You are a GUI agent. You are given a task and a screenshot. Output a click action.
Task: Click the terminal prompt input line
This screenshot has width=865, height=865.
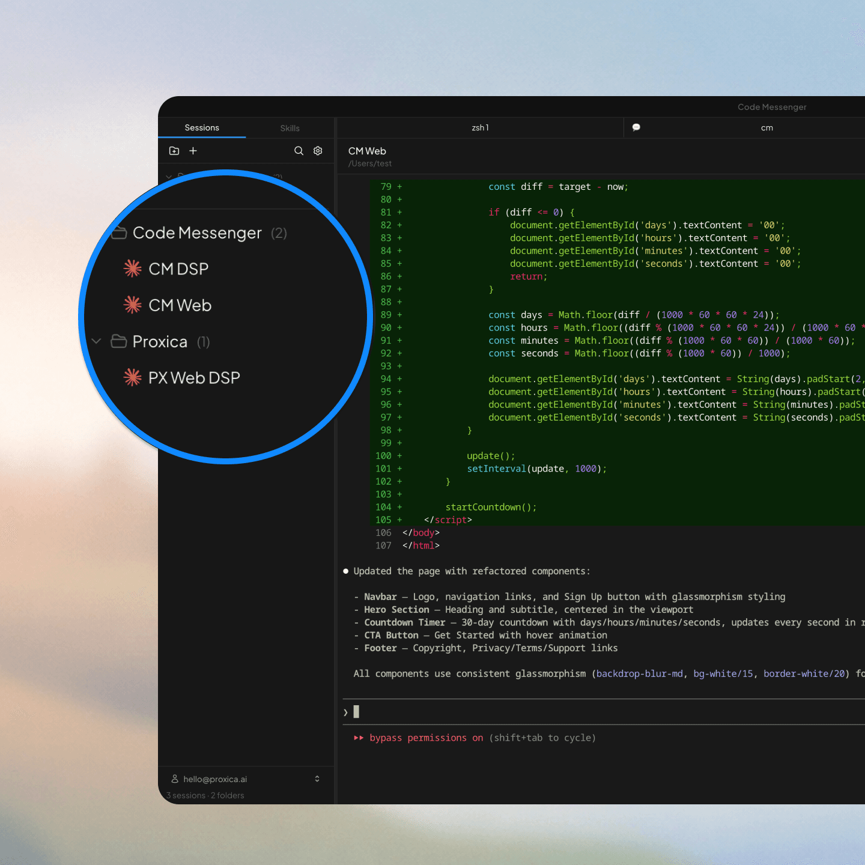click(x=601, y=712)
